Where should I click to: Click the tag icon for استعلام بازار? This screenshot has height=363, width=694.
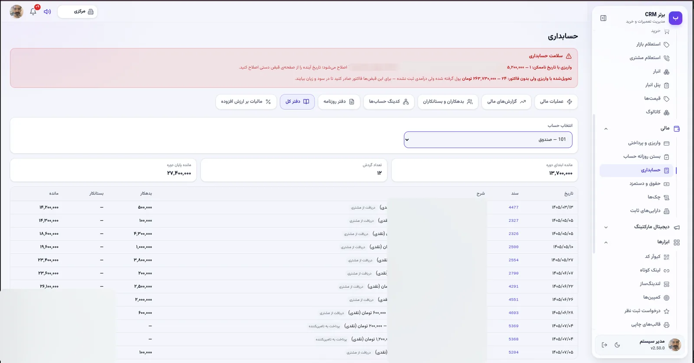click(667, 44)
